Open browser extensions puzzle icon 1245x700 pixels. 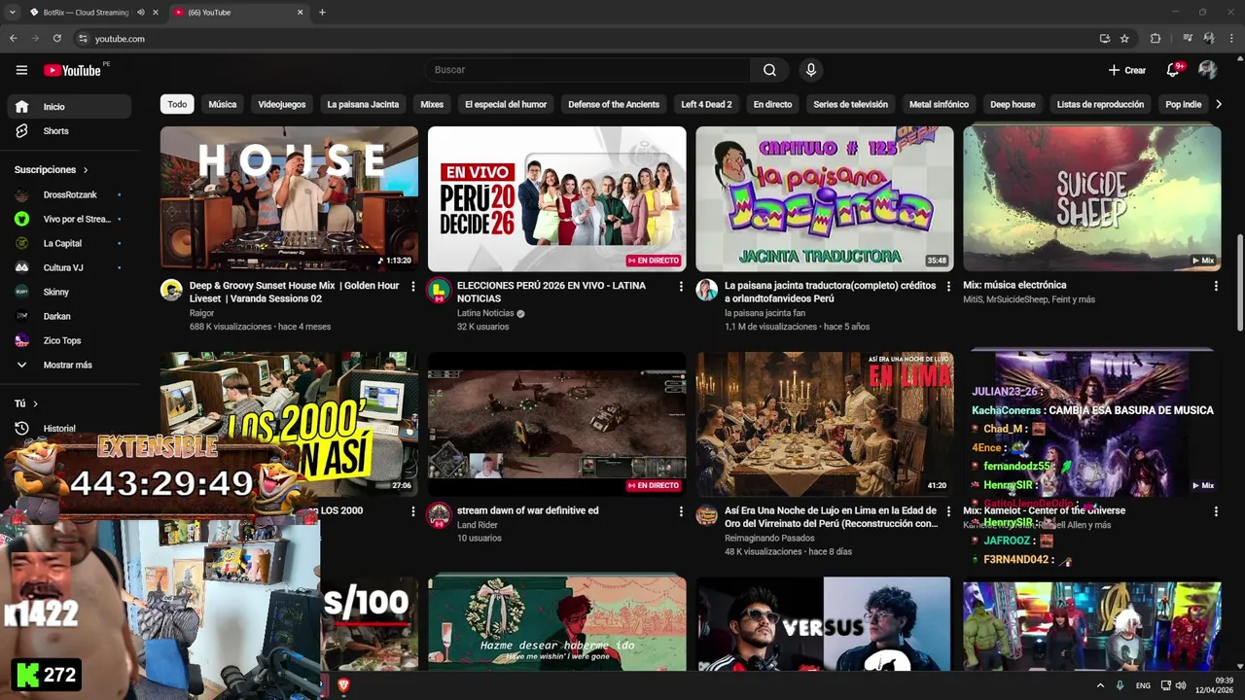(1156, 39)
